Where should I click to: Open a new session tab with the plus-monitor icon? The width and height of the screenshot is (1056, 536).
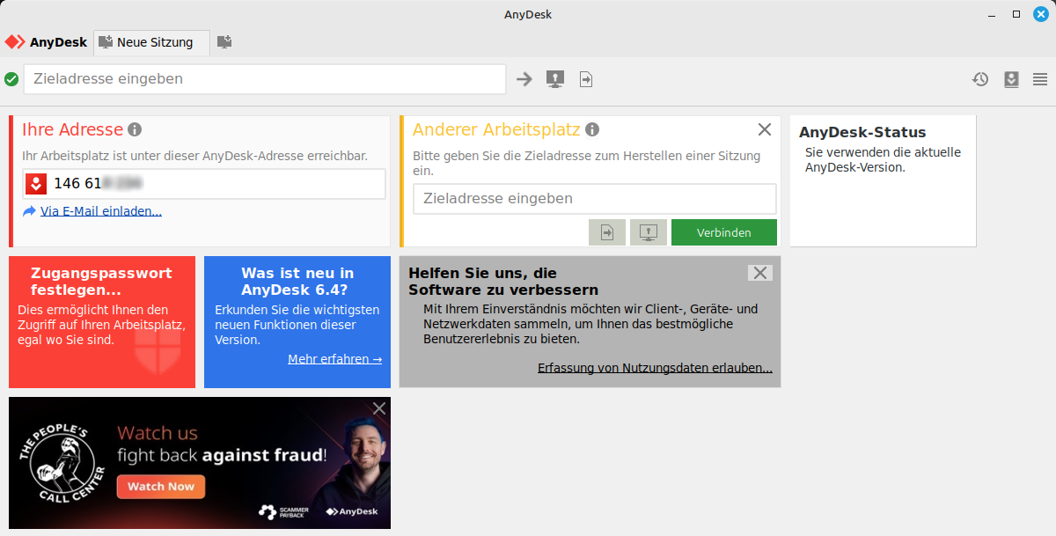[x=224, y=42]
